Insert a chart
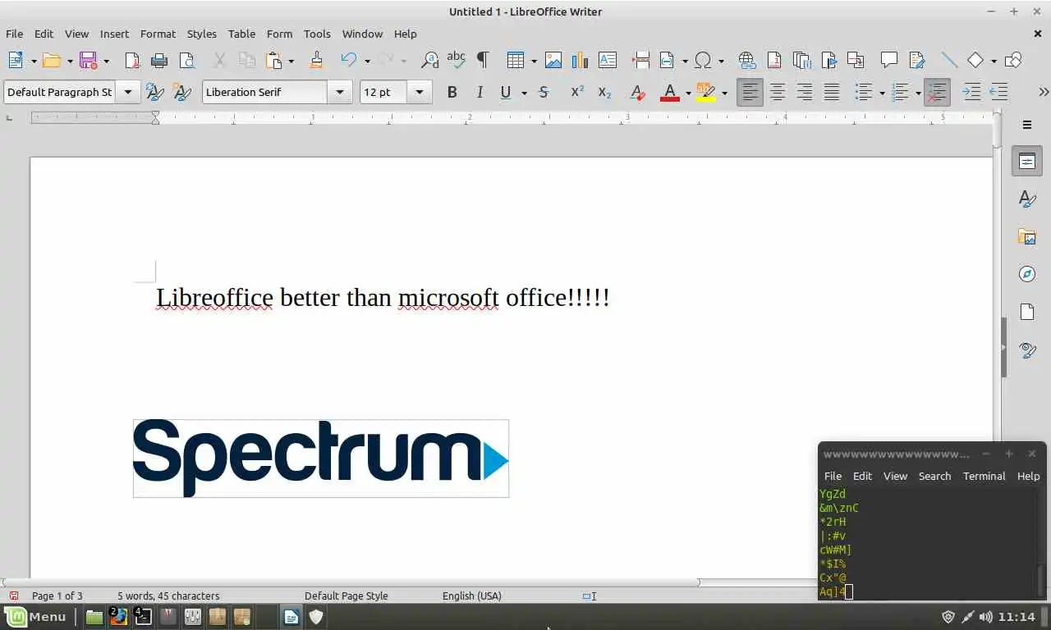1051x630 pixels. (581, 60)
